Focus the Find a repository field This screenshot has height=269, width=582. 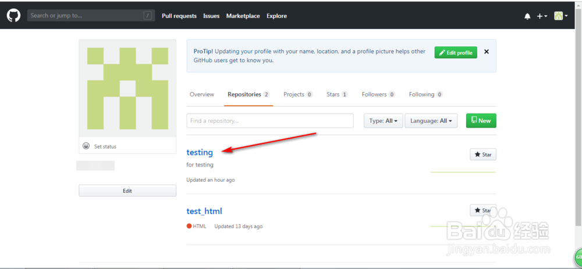(270, 121)
